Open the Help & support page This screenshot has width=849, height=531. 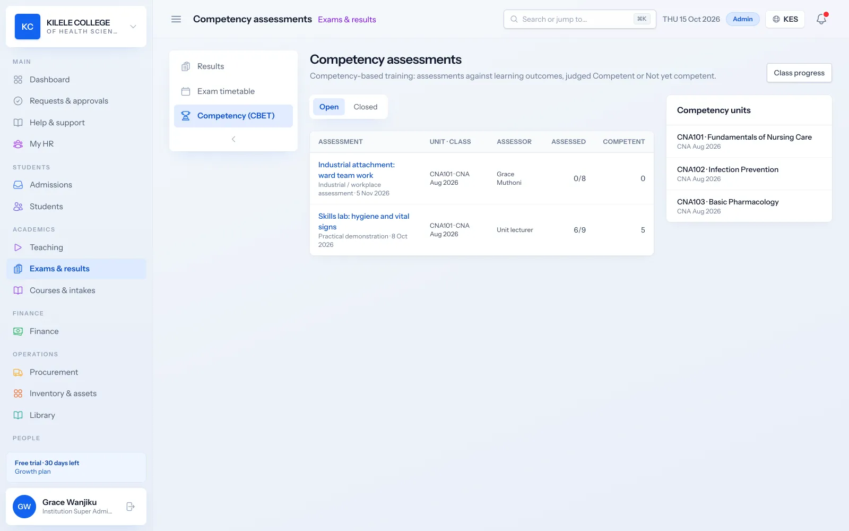(x=76, y=123)
